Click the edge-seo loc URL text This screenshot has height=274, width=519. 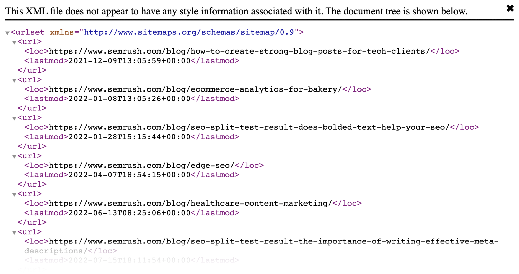[x=142, y=165]
